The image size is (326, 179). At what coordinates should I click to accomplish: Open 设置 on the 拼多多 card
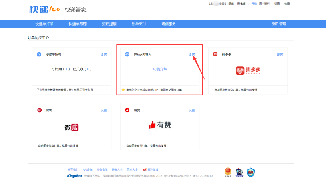tap(280, 54)
